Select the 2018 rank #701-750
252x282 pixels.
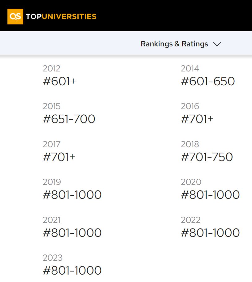[207, 157]
